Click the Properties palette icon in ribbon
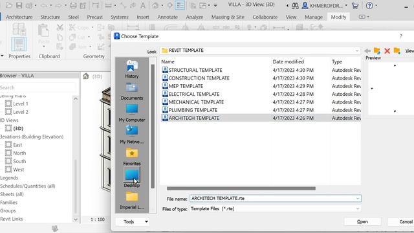Image resolution: width=414 pixels, height=233 pixels. coord(19,44)
